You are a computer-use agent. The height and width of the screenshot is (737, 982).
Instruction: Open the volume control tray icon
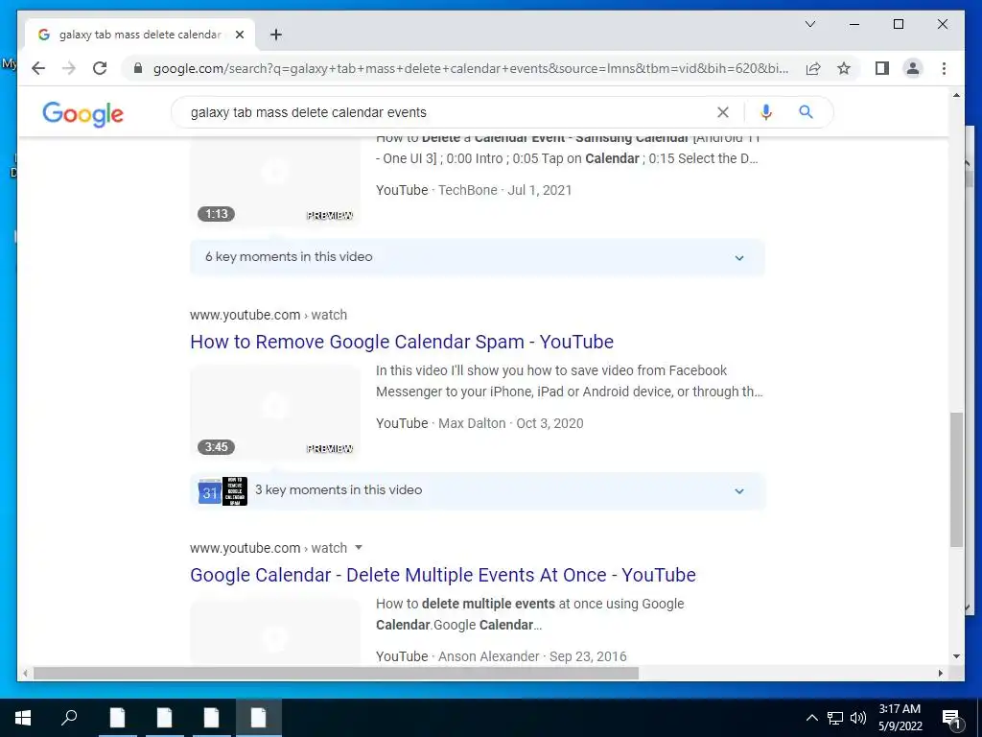click(x=858, y=718)
